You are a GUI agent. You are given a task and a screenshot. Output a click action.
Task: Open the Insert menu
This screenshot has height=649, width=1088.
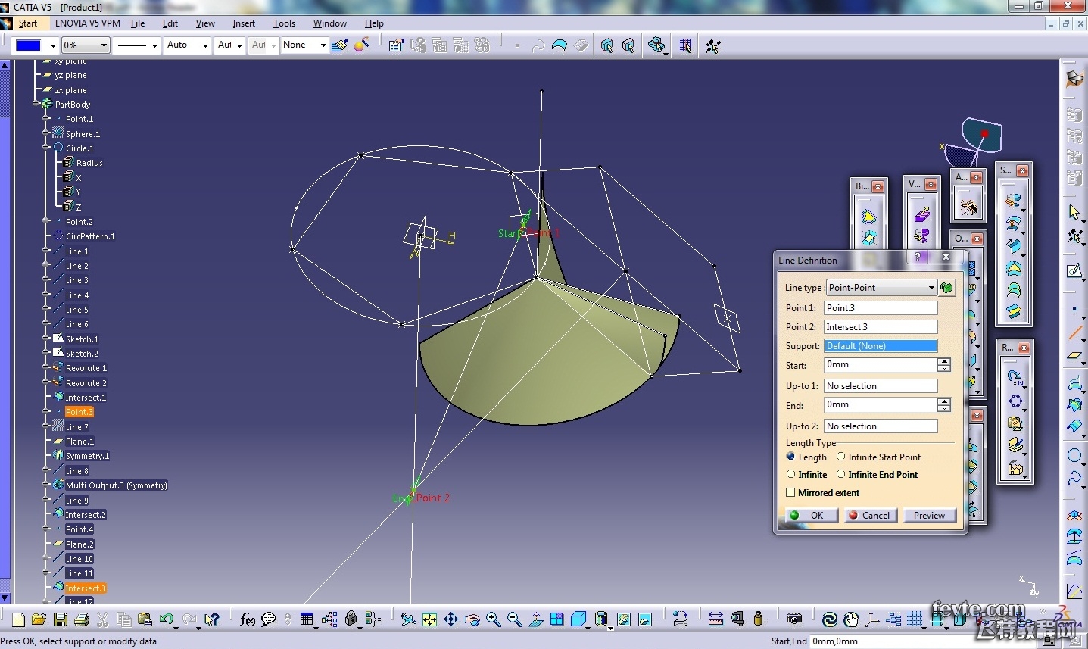pyautogui.click(x=244, y=23)
